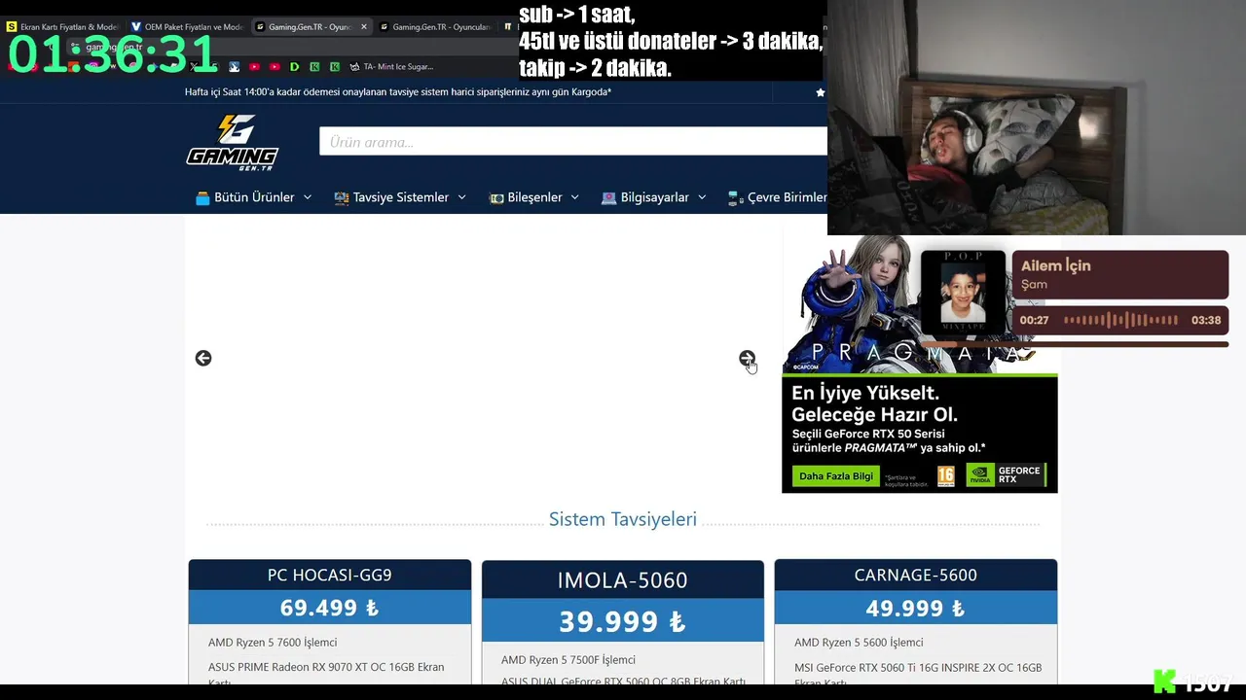The image size is (1246, 700).
Task: Expand the Bilgisayarlar chevron
Action: pyautogui.click(x=702, y=197)
